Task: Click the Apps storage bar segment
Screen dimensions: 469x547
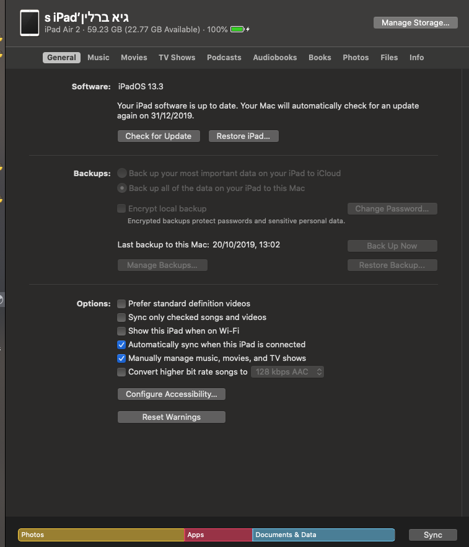Action: pos(219,535)
